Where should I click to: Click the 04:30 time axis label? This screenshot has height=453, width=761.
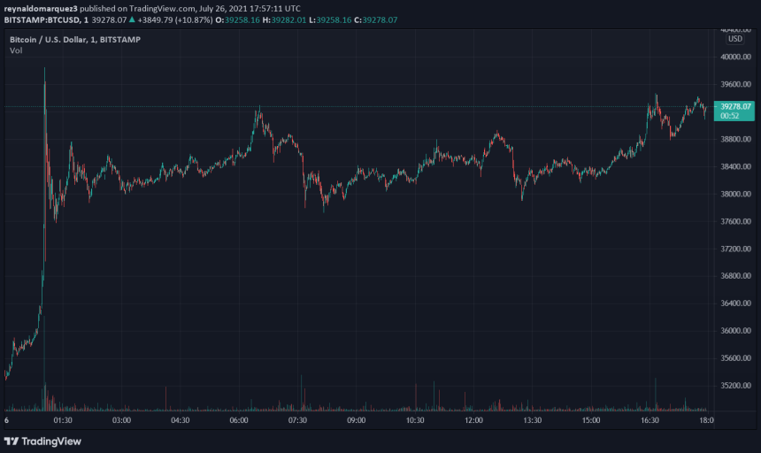click(x=180, y=420)
